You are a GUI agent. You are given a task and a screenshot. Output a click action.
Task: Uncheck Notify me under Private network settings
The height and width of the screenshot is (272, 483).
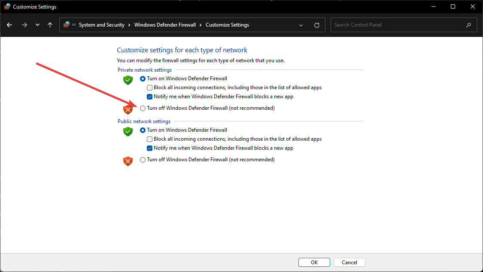coord(150,97)
